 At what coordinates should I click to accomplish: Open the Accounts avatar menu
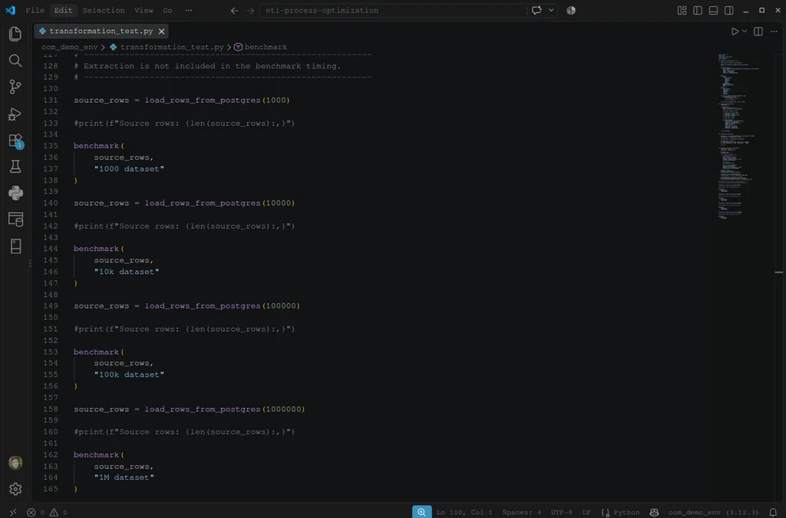click(x=15, y=463)
